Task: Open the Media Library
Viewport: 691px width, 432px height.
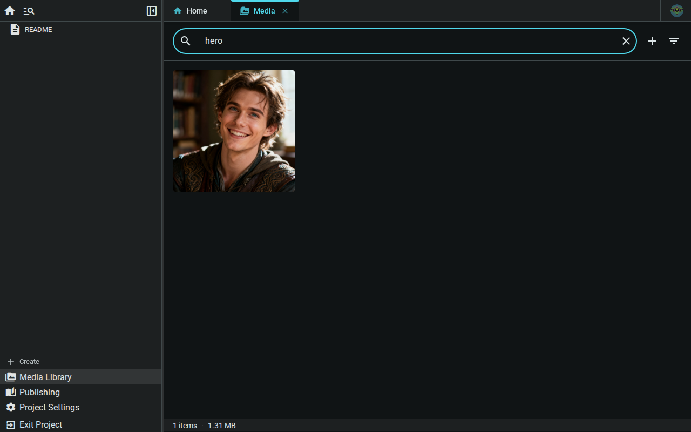Action: pos(81,377)
